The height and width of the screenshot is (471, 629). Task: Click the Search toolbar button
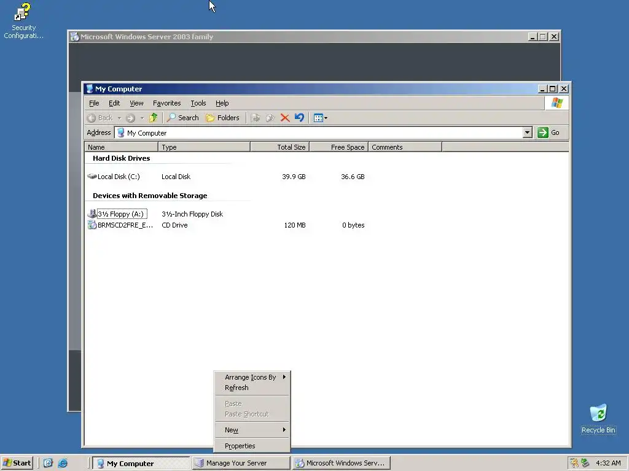coord(183,118)
